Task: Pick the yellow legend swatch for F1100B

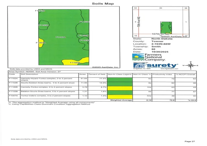Action: 120,88
